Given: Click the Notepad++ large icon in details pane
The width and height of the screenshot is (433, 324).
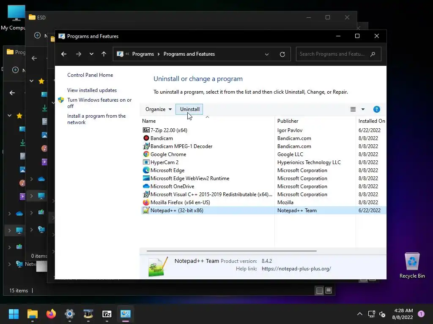Looking at the screenshot, I should coord(158,267).
